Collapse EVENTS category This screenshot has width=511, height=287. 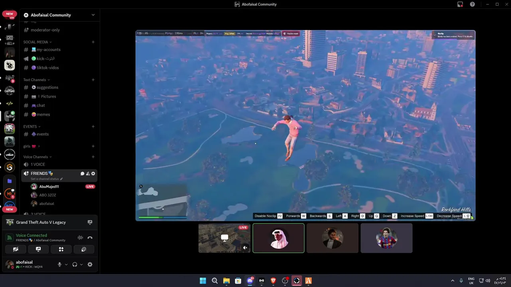[32, 126]
